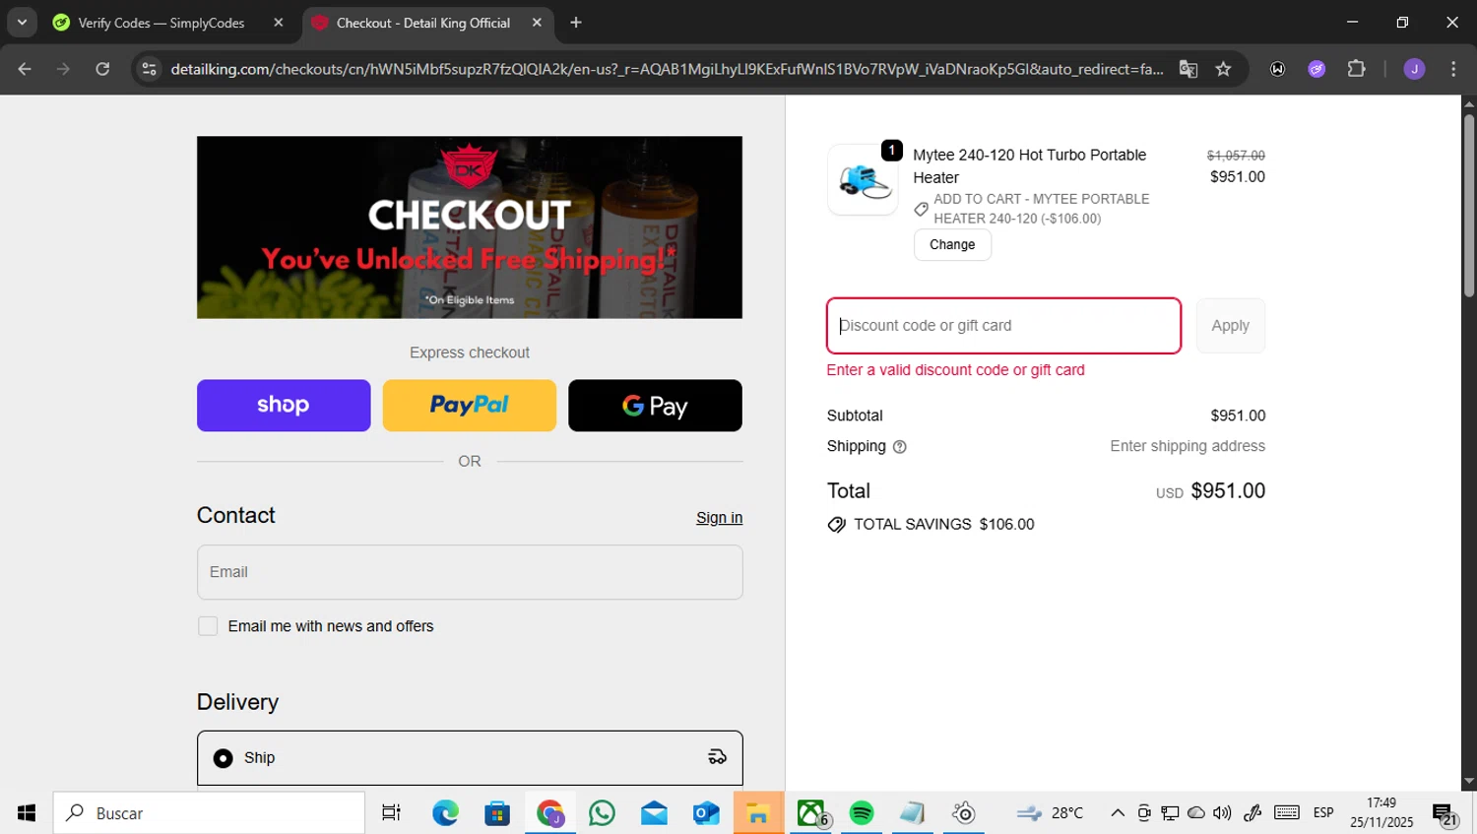1477x834 pixels.
Task: Open the tab search dropdown arrow
Action: [x=22, y=22]
